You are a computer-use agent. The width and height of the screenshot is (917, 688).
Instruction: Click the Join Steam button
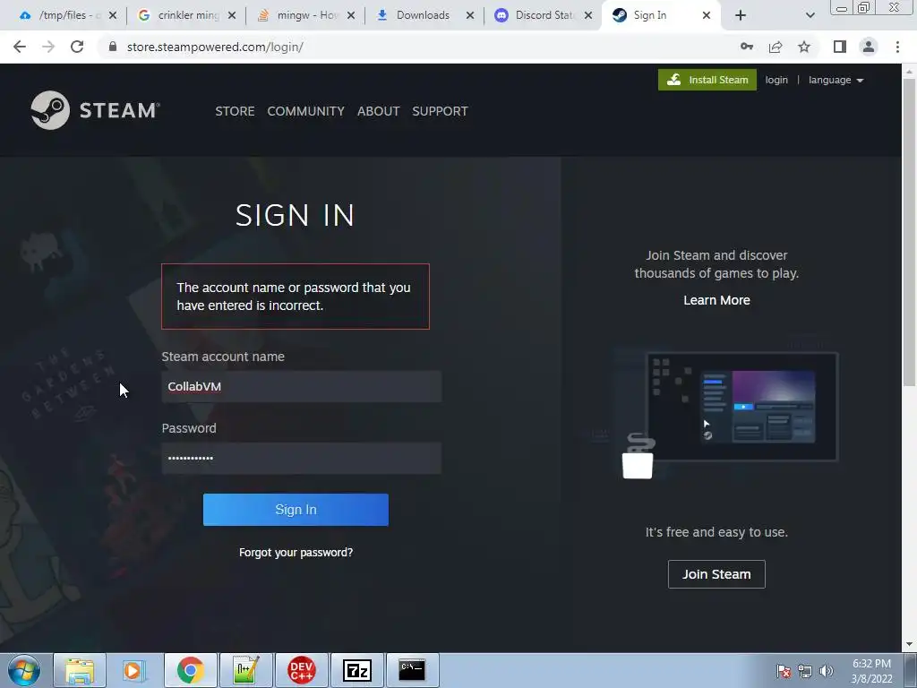pyautogui.click(x=716, y=574)
